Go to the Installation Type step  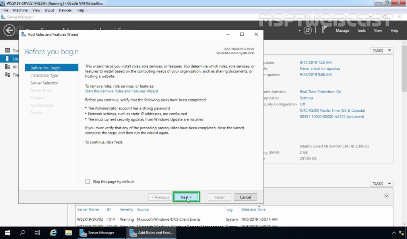[44, 75]
